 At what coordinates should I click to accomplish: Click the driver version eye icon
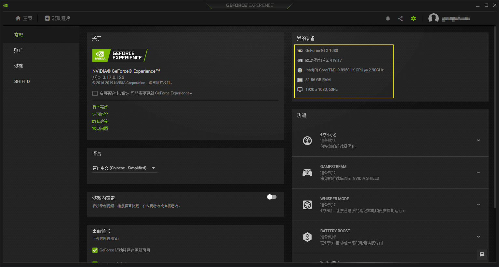300,60
